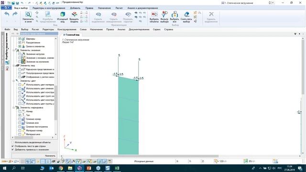
Task: Open the load case dropdown in title bar
Action: 273,3
